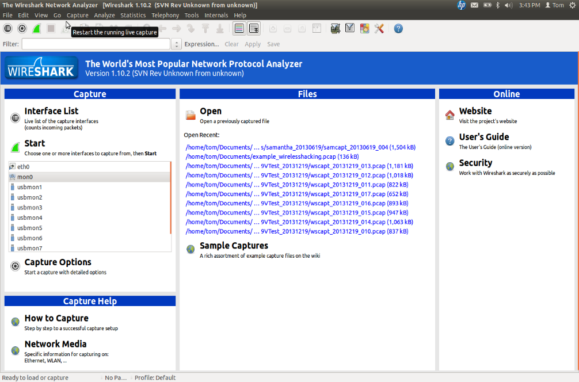The image size is (579, 382).
Task: Click the Expression... button
Action: [x=201, y=44]
